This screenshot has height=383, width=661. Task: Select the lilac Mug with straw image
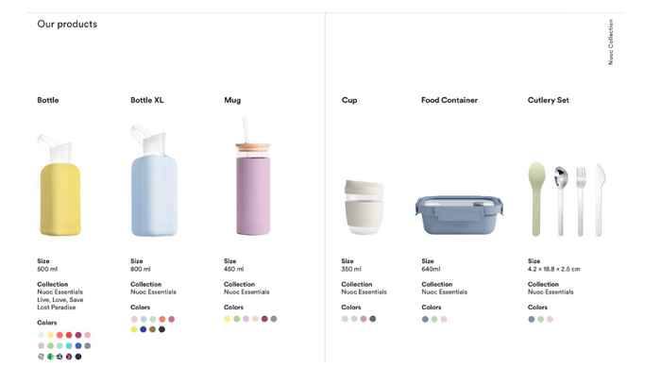pyautogui.click(x=252, y=176)
